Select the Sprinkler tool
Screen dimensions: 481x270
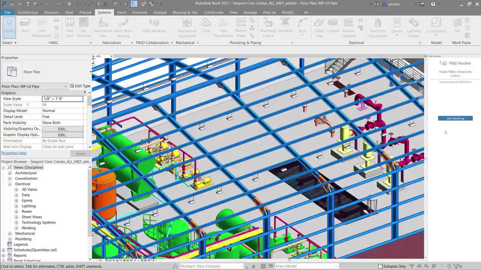[x=285, y=26]
